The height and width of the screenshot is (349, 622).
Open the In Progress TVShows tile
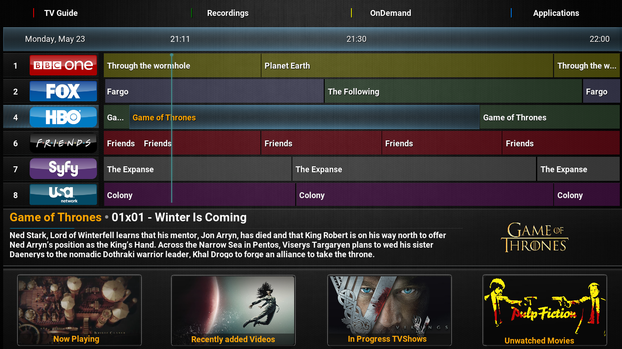coord(389,310)
